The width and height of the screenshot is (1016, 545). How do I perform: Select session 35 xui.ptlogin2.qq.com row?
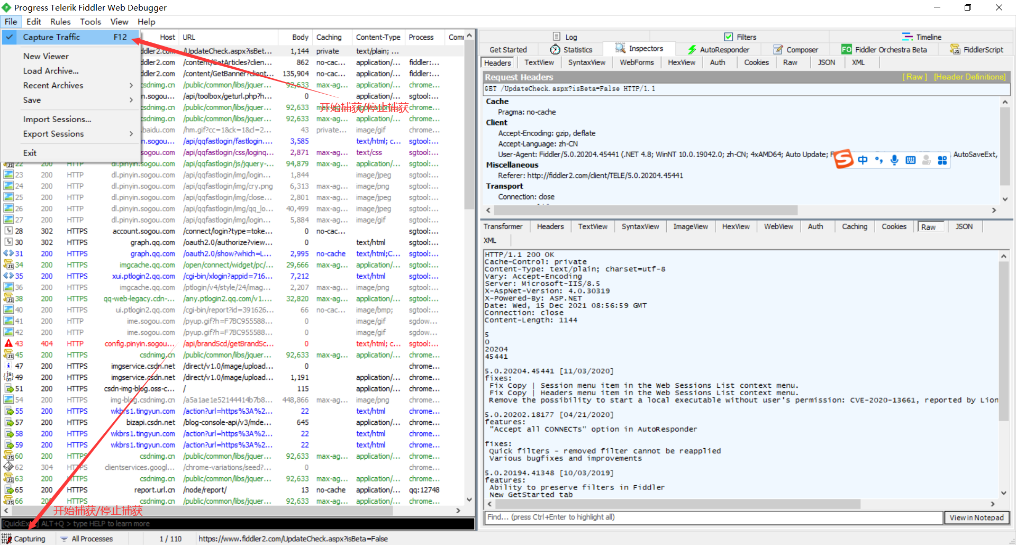point(233,276)
